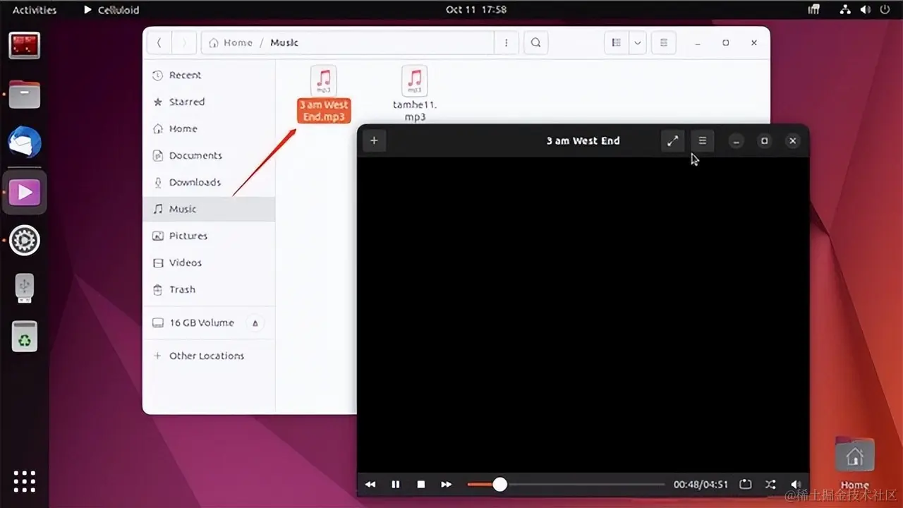Toggle list view in Files
This screenshot has width=903, height=508.
pos(616,42)
